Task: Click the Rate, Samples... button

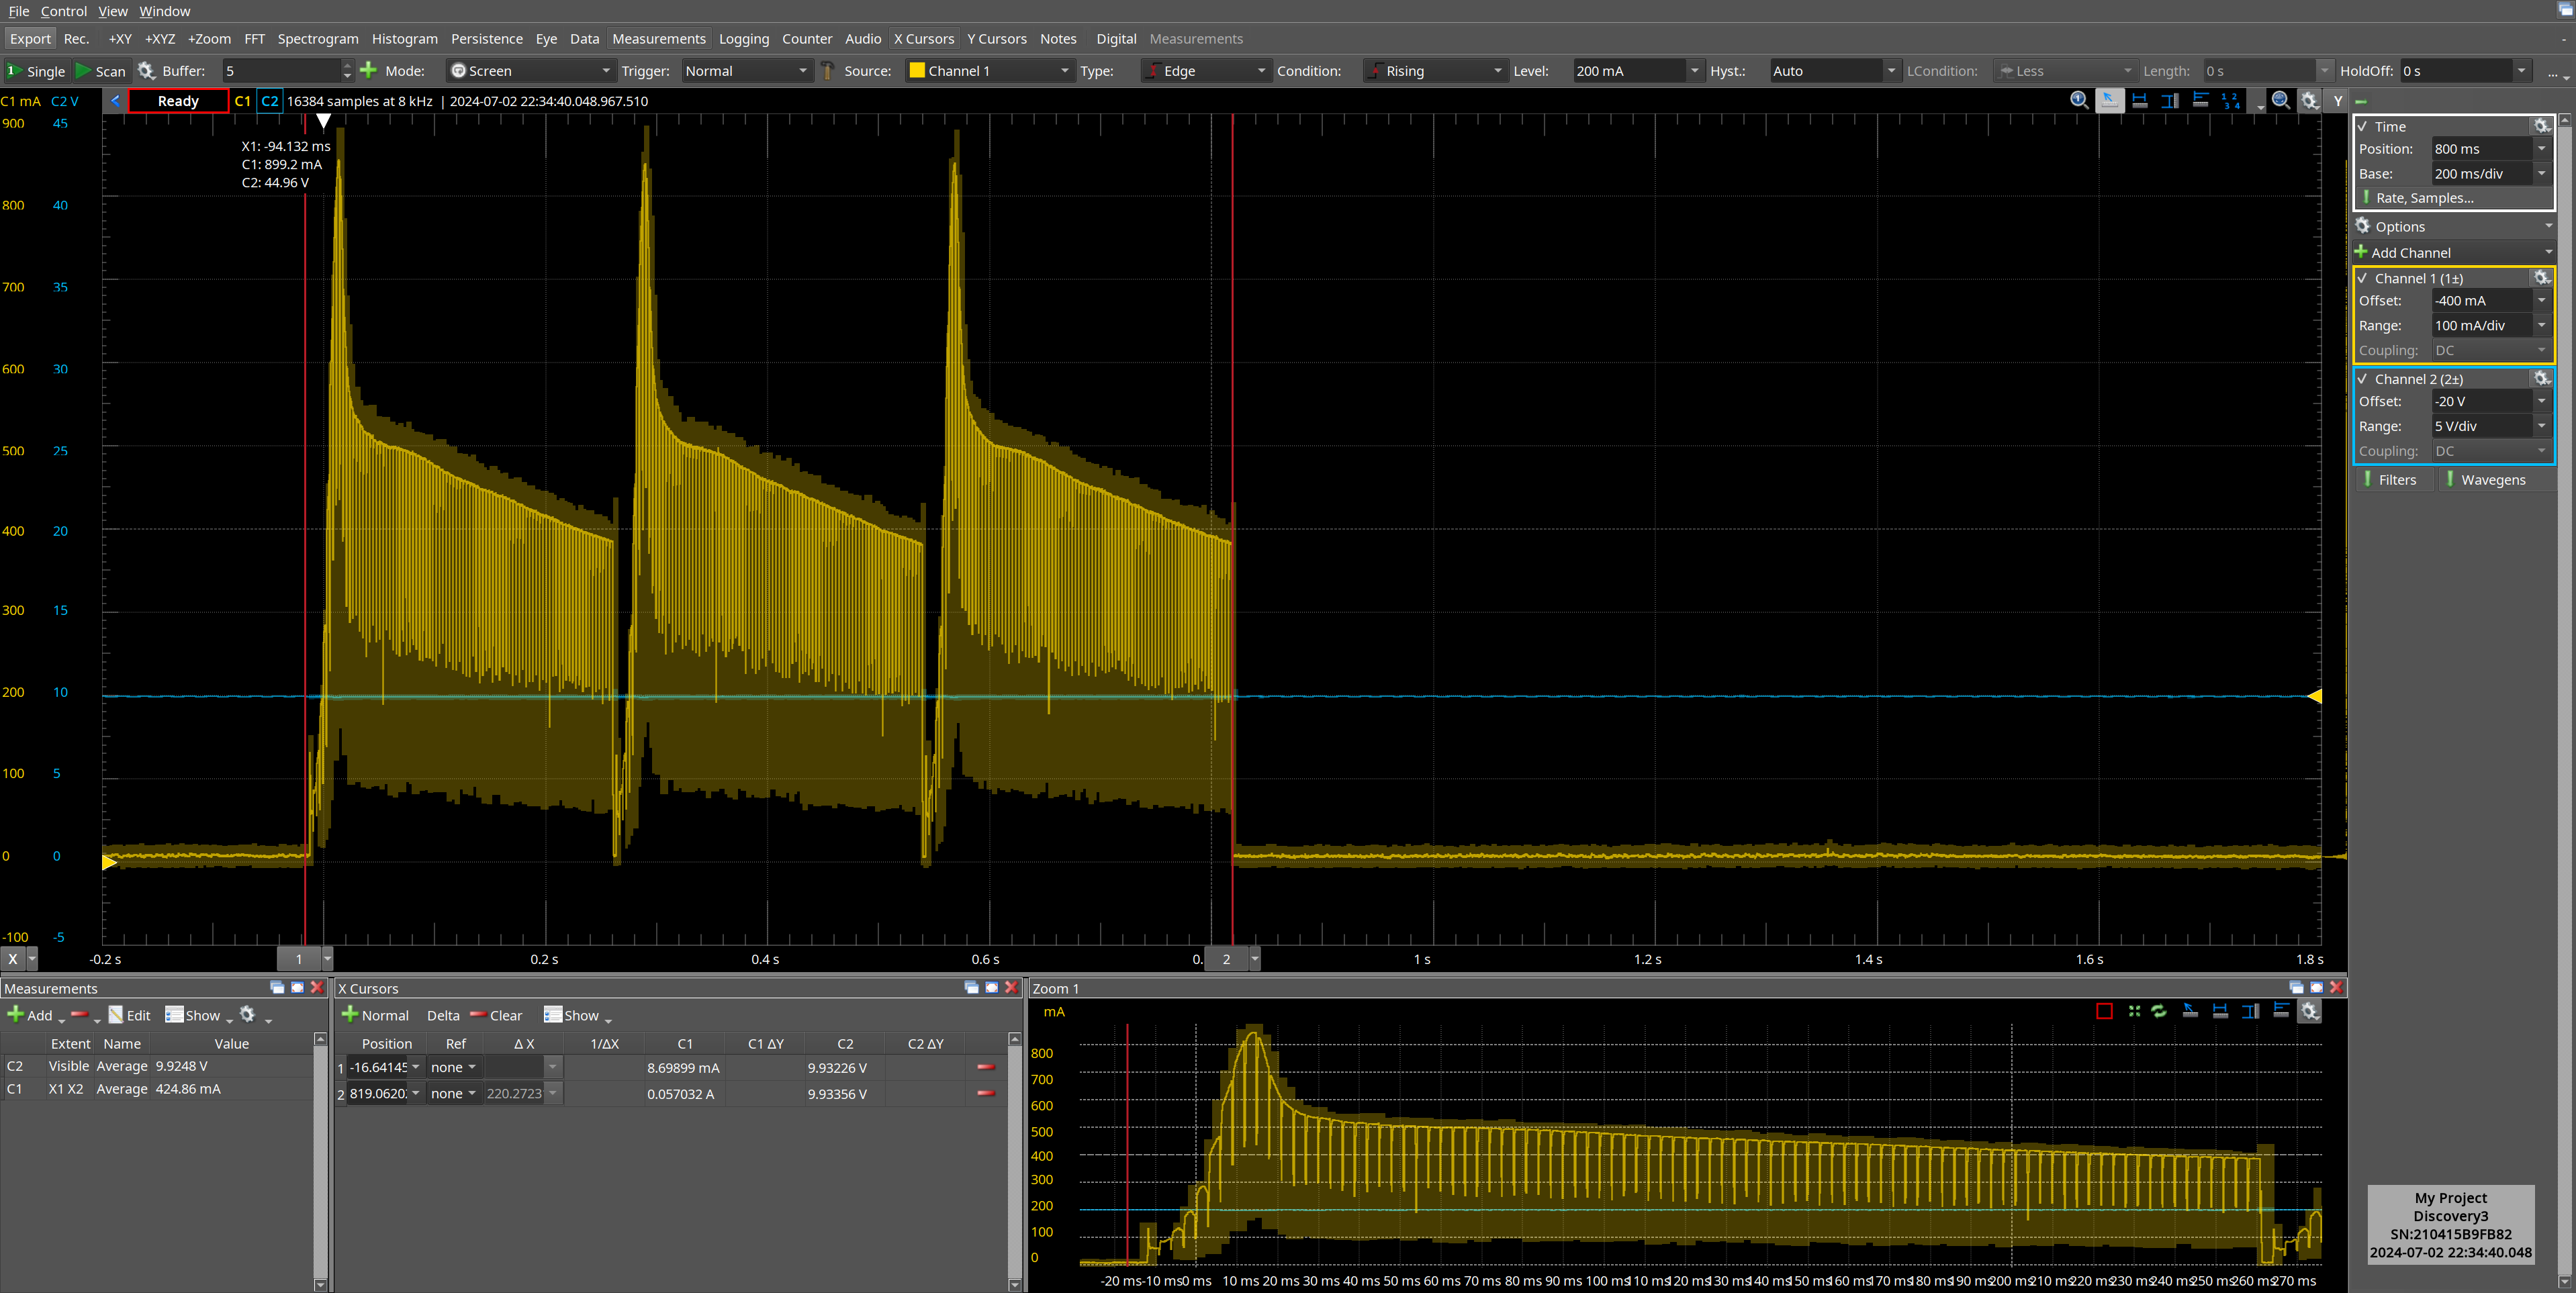Action: tap(2424, 198)
